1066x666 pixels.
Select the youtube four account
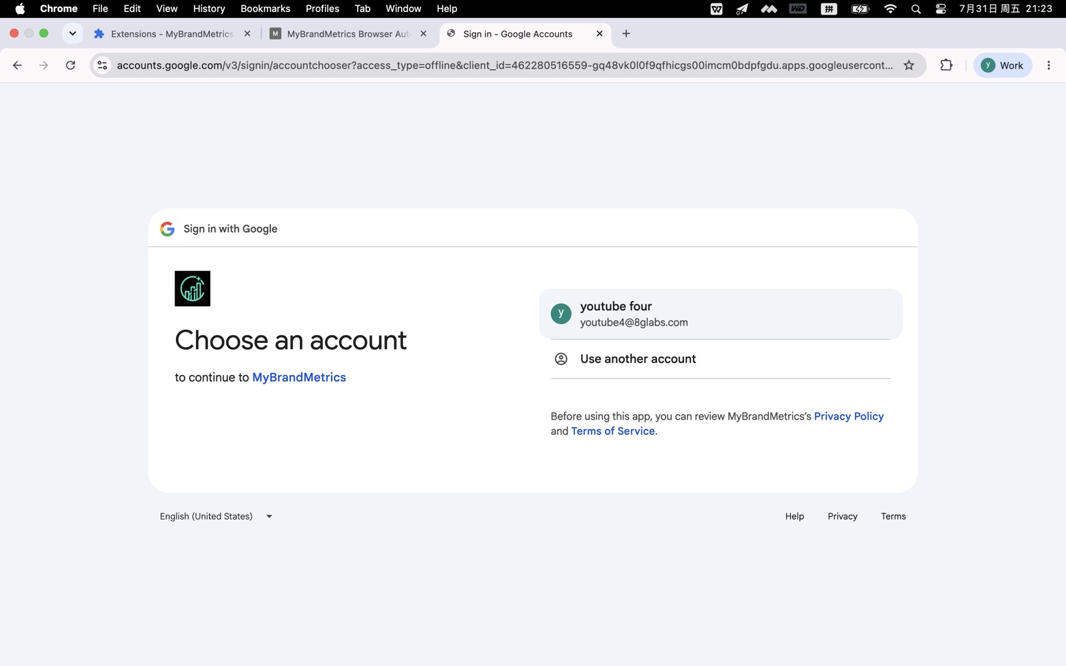(x=720, y=314)
